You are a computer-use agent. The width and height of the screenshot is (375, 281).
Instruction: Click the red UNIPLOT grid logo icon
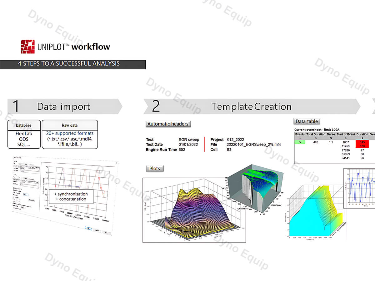(x=27, y=47)
